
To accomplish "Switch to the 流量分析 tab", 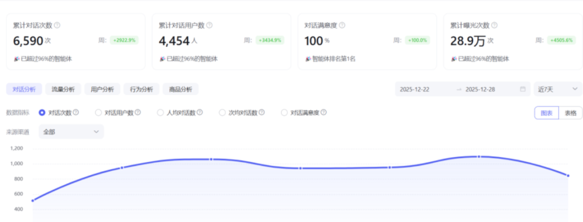I will [x=63, y=89].
